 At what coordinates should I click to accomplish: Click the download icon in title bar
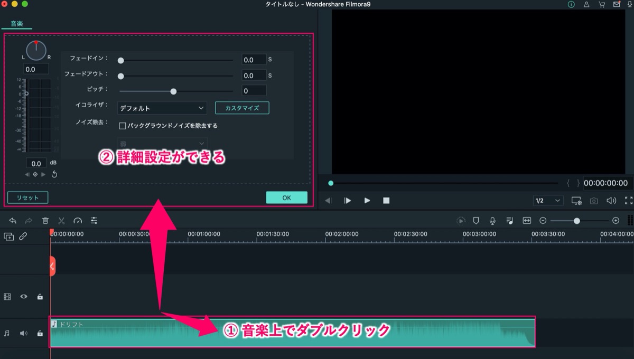(629, 4)
